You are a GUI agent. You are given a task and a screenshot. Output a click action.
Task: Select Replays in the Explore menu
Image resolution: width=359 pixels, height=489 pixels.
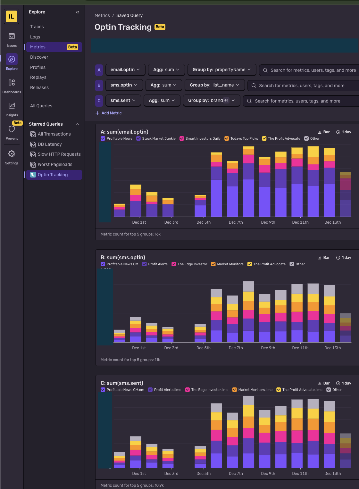[38, 77]
